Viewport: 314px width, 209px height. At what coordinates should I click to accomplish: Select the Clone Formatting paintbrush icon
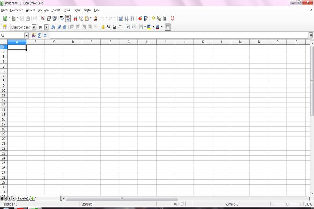tap(96, 18)
